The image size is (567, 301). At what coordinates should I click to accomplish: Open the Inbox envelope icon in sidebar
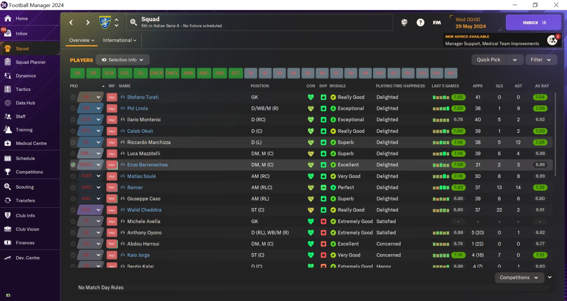tap(8, 34)
